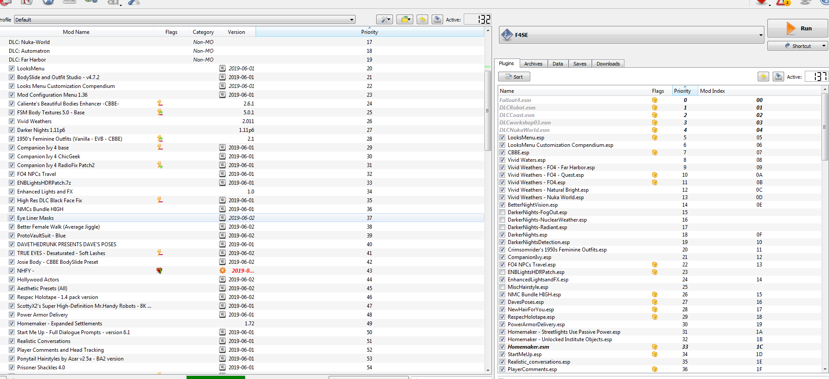Open the notifications warning icon with badge 2
This screenshot has width=829, height=379.
pyautogui.click(x=784, y=2)
